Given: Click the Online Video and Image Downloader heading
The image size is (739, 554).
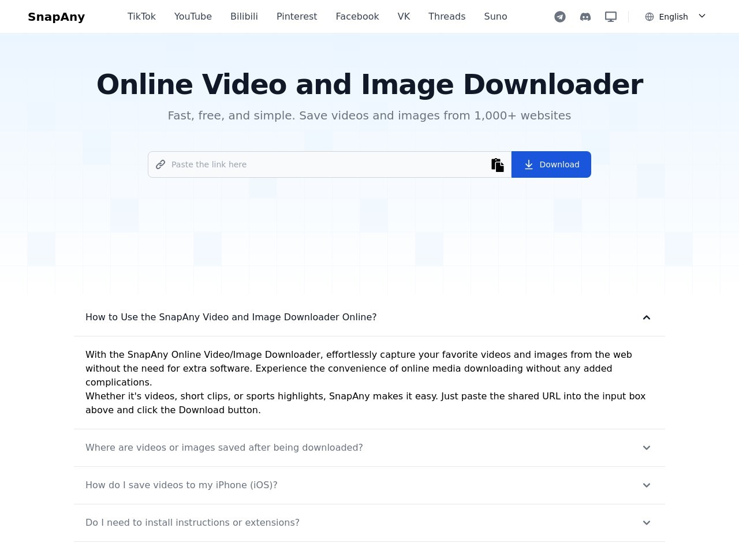Looking at the screenshot, I should click(x=369, y=84).
